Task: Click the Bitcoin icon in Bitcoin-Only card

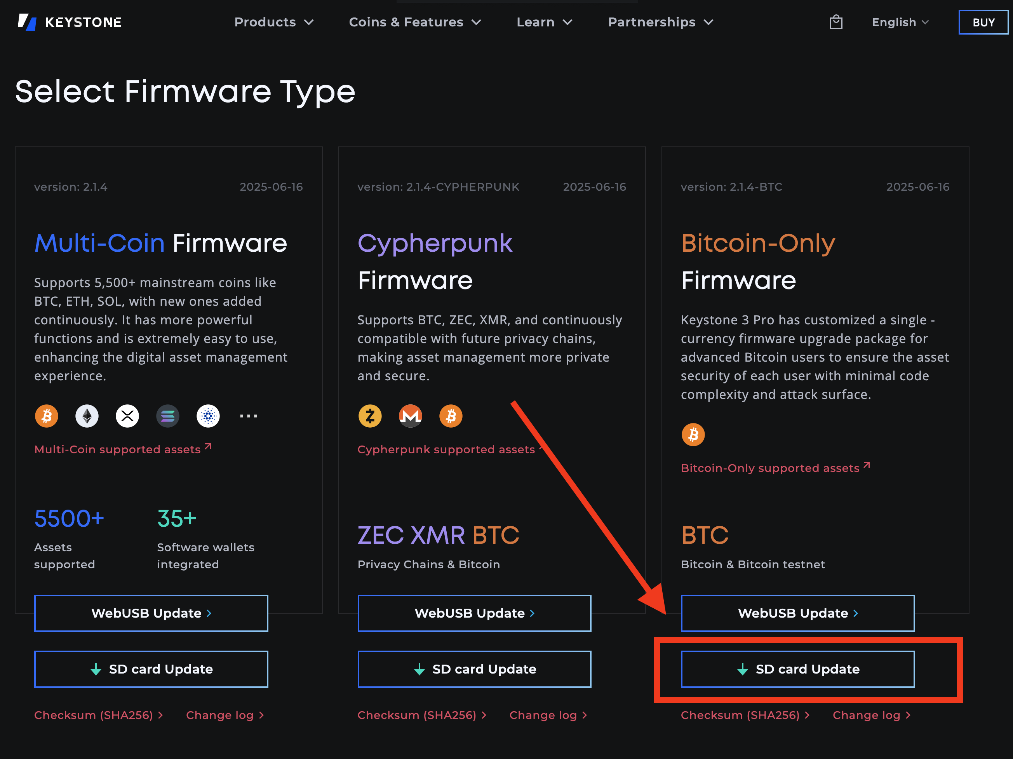Action: (693, 434)
